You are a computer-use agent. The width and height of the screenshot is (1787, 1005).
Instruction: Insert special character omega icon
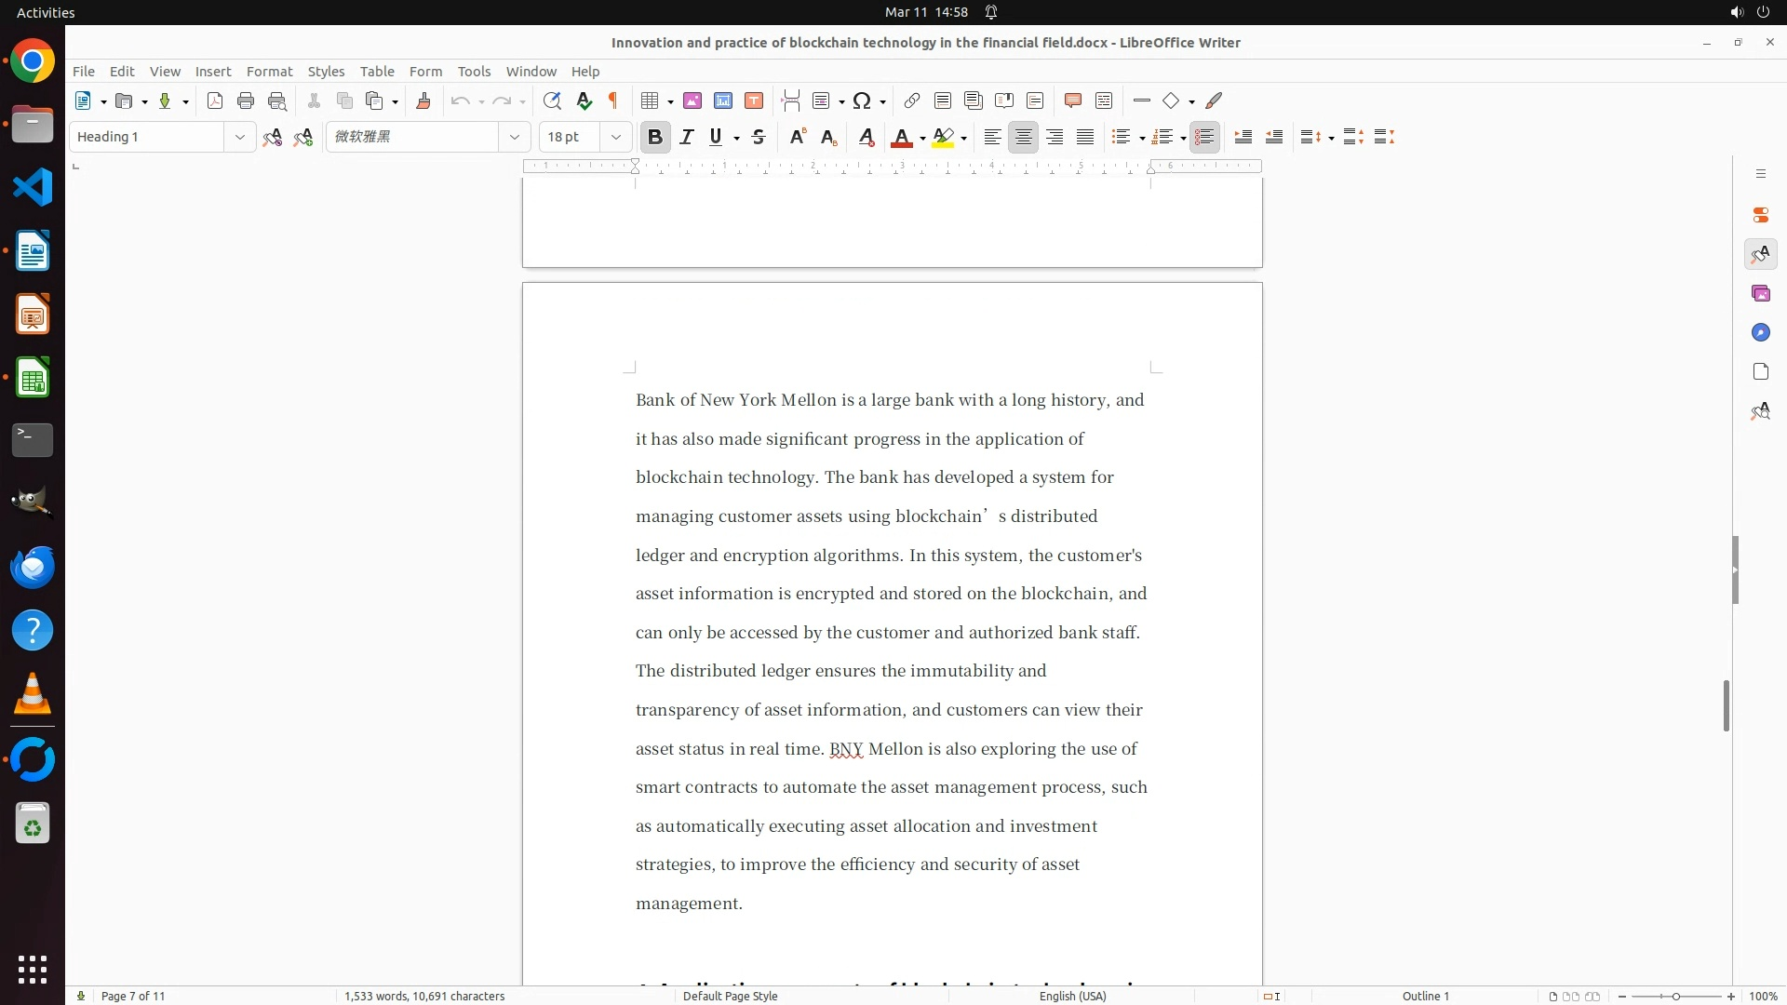[862, 100]
